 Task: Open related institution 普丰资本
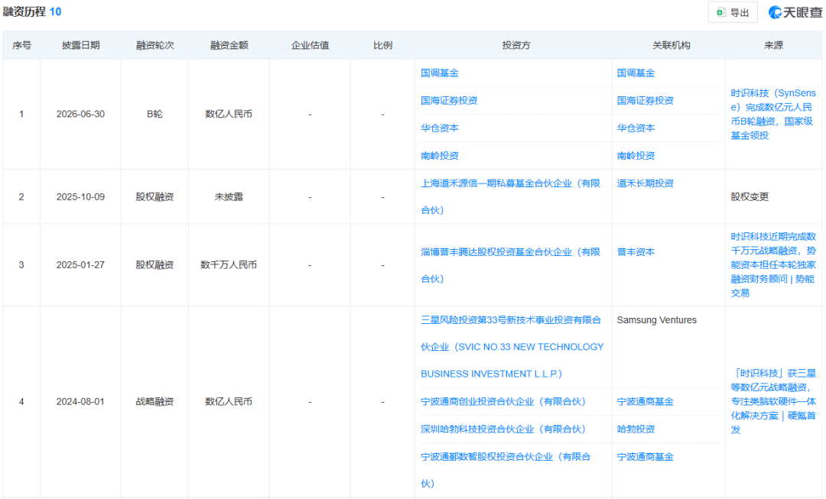click(636, 252)
